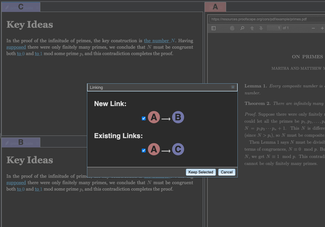This screenshot has height=227, width=325.
Task: Zoom out the PDF with the minus icon
Action: (313, 28)
